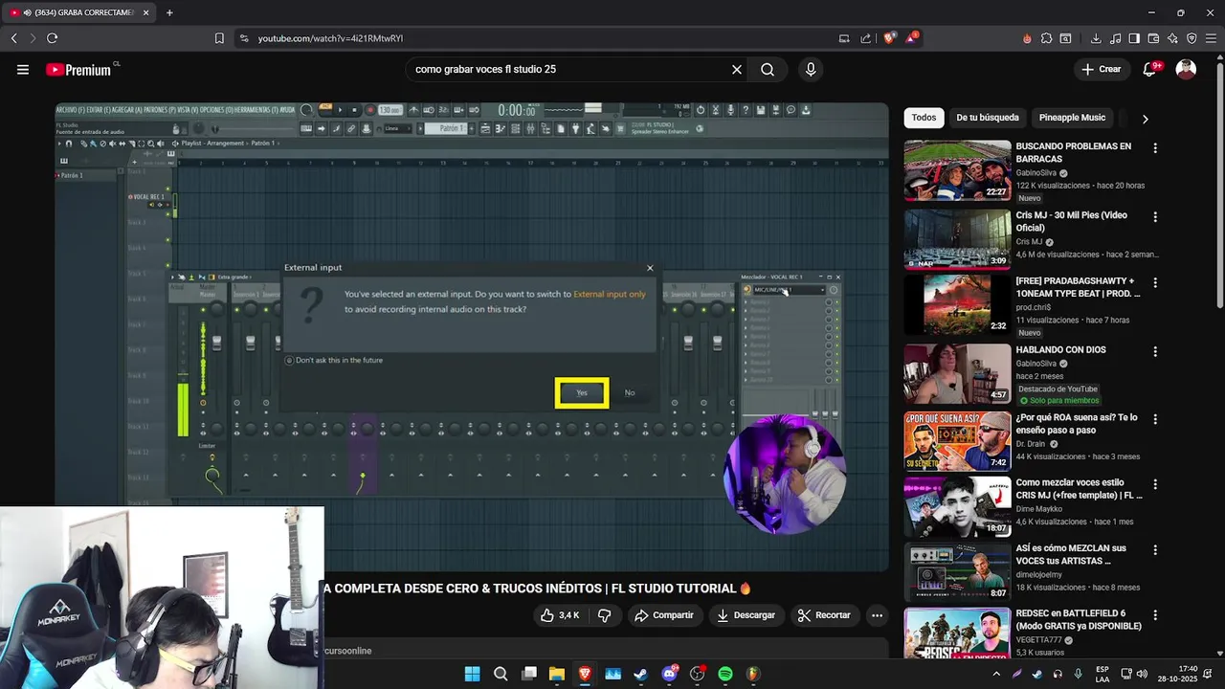This screenshot has height=689, width=1225.
Task: Open options for Como mezclar voces estilo CRIS MJ
Action: [x=1155, y=485]
